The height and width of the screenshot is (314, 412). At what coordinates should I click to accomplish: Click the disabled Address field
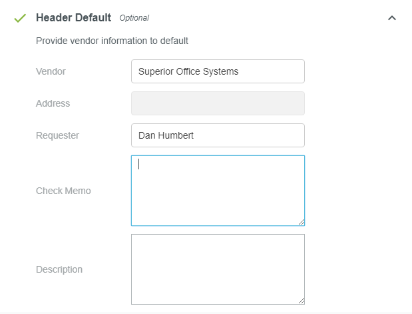[218, 103]
